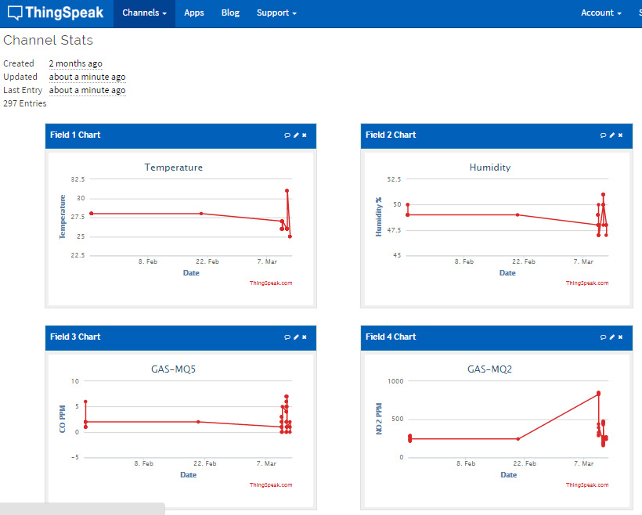Click ThingSpeak.com link under GAS-MQ5 chart
Viewport: 642px width, 515px height.
click(271, 484)
